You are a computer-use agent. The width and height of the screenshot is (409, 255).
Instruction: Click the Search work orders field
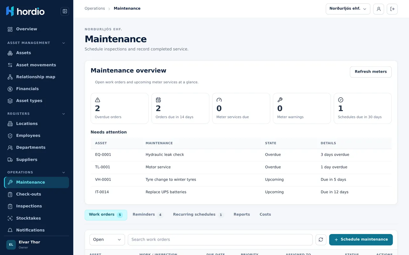(x=220, y=240)
